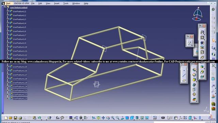Open the Start menu
The width and height of the screenshot is (218, 123).
click(x=8, y=3)
